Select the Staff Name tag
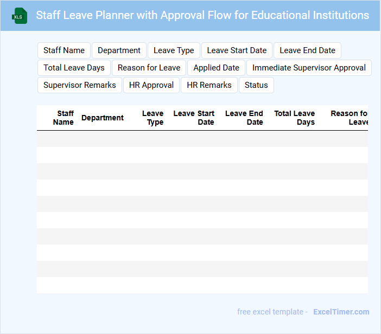381x334 pixels. point(64,50)
